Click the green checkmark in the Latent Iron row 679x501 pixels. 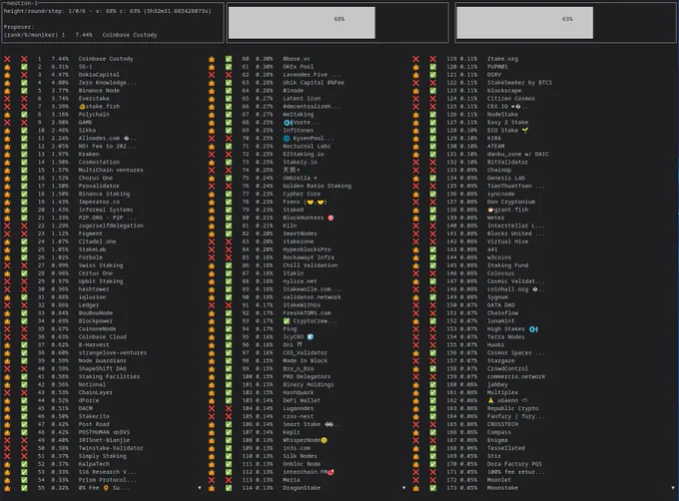click(x=229, y=99)
